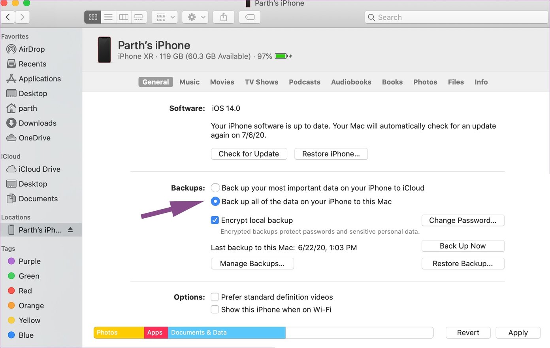Open the group-by dropdown in toolbar
This screenshot has width=550, height=348.
[x=165, y=17]
